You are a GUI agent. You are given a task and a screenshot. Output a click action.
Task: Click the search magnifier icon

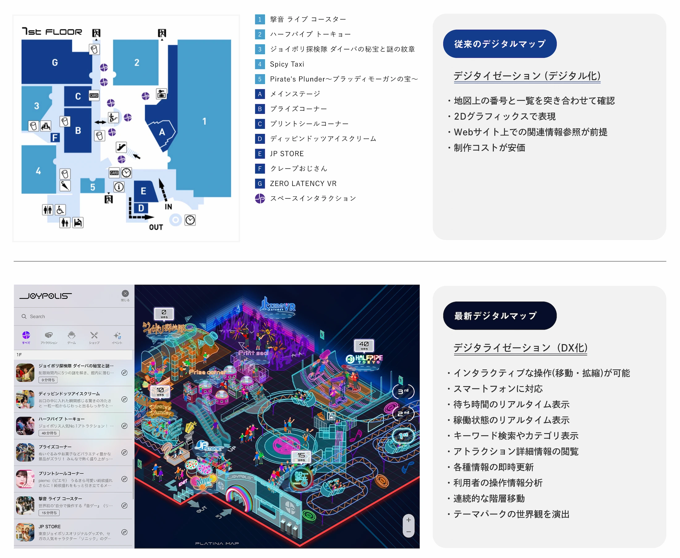pyautogui.click(x=24, y=316)
